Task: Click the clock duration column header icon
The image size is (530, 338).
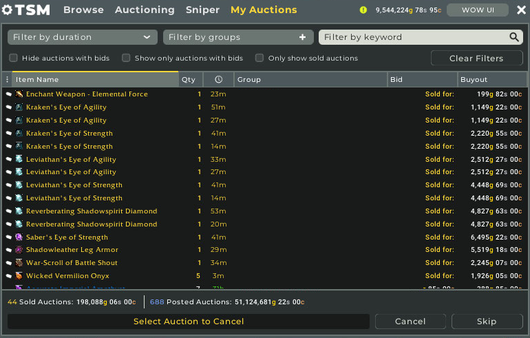Action: point(218,80)
